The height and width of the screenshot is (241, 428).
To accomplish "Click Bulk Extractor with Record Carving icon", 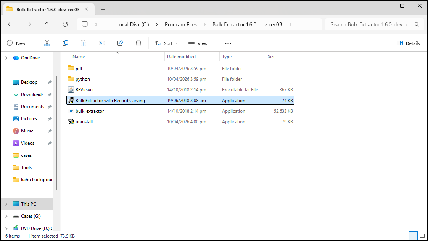I will pyautogui.click(x=71, y=100).
